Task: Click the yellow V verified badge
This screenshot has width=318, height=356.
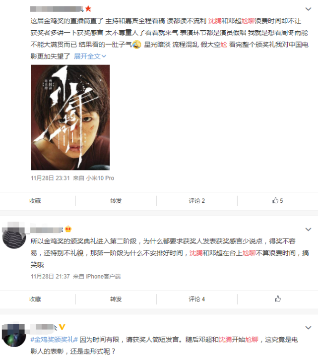Action: click(x=62, y=327)
